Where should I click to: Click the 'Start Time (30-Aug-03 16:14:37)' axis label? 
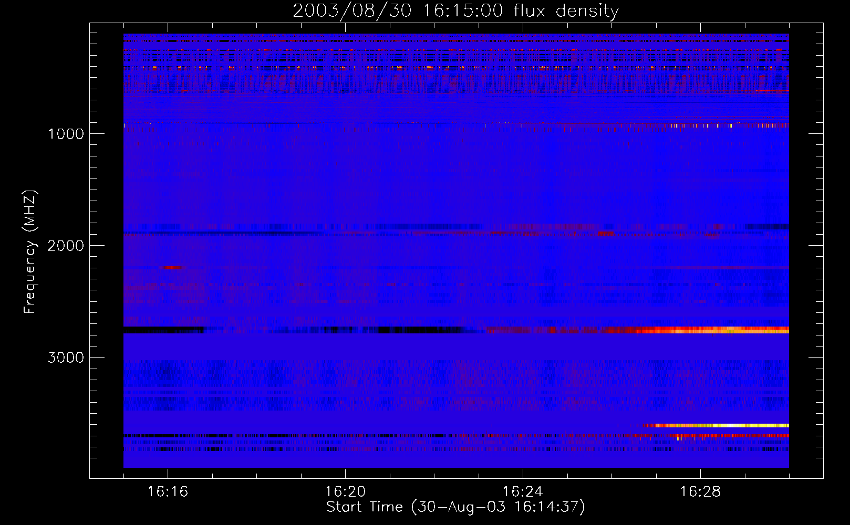pyautogui.click(x=455, y=507)
